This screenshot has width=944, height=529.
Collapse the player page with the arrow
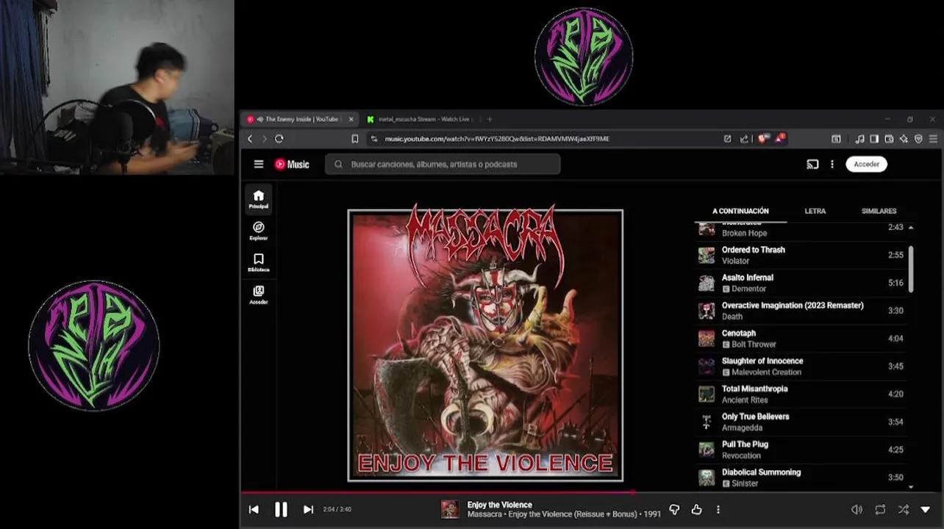(x=926, y=509)
